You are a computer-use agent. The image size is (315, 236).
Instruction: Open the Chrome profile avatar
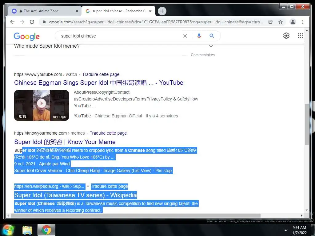click(293, 22)
